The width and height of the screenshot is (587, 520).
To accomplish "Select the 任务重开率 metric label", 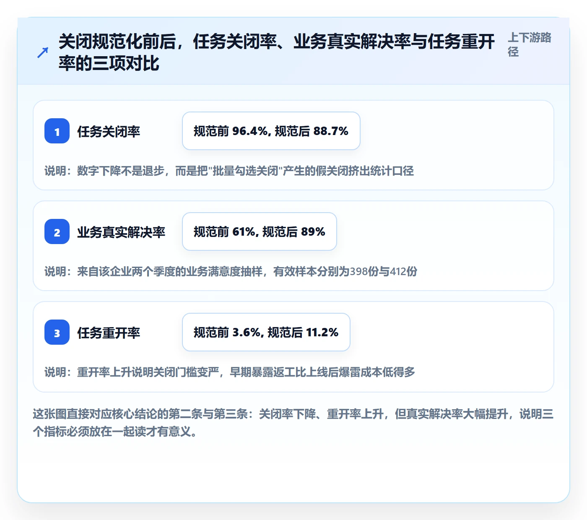I will coord(109,333).
